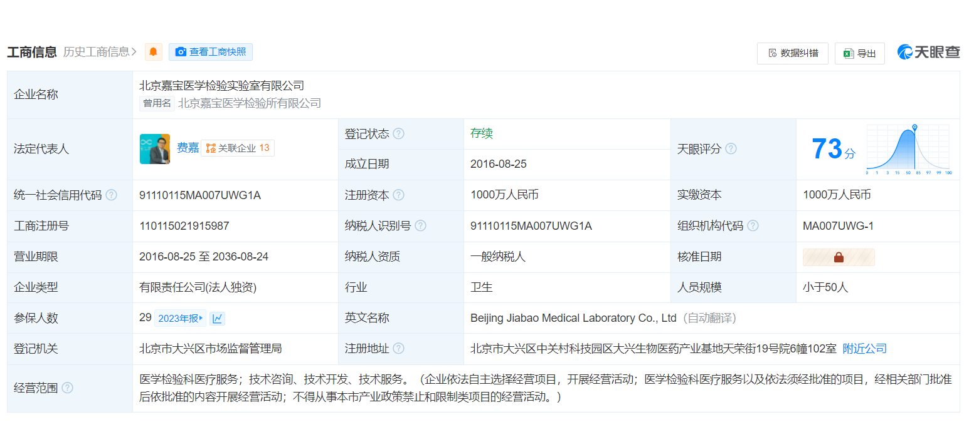The image size is (969, 442).
Task: Click the insured count 29
Action: tap(146, 317)
